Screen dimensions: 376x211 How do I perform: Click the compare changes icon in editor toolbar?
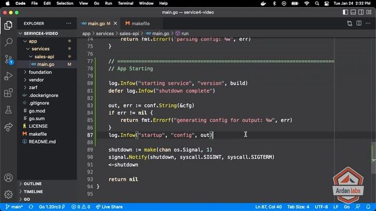point(350,23)
